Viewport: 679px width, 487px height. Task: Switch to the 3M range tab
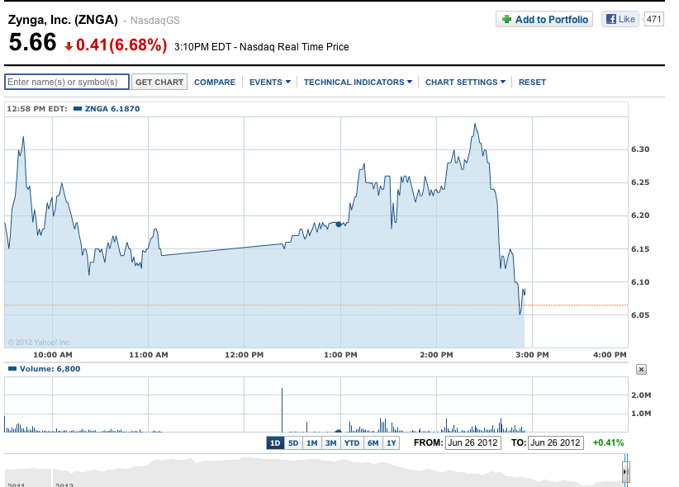[331, 443]
